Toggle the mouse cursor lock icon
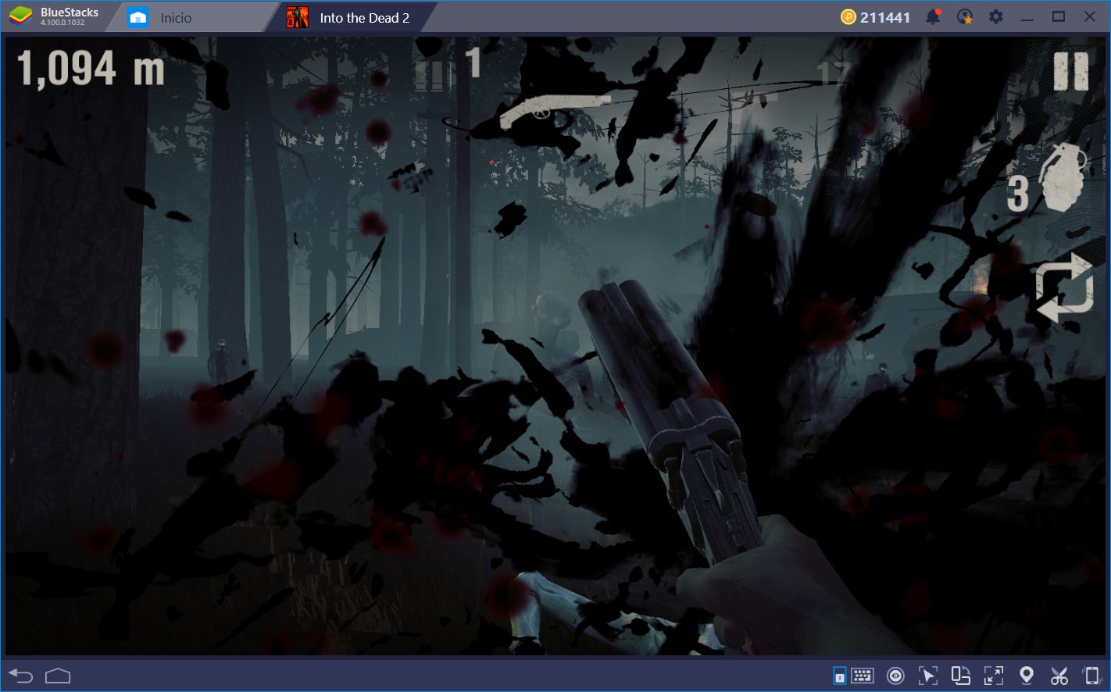 928,676
